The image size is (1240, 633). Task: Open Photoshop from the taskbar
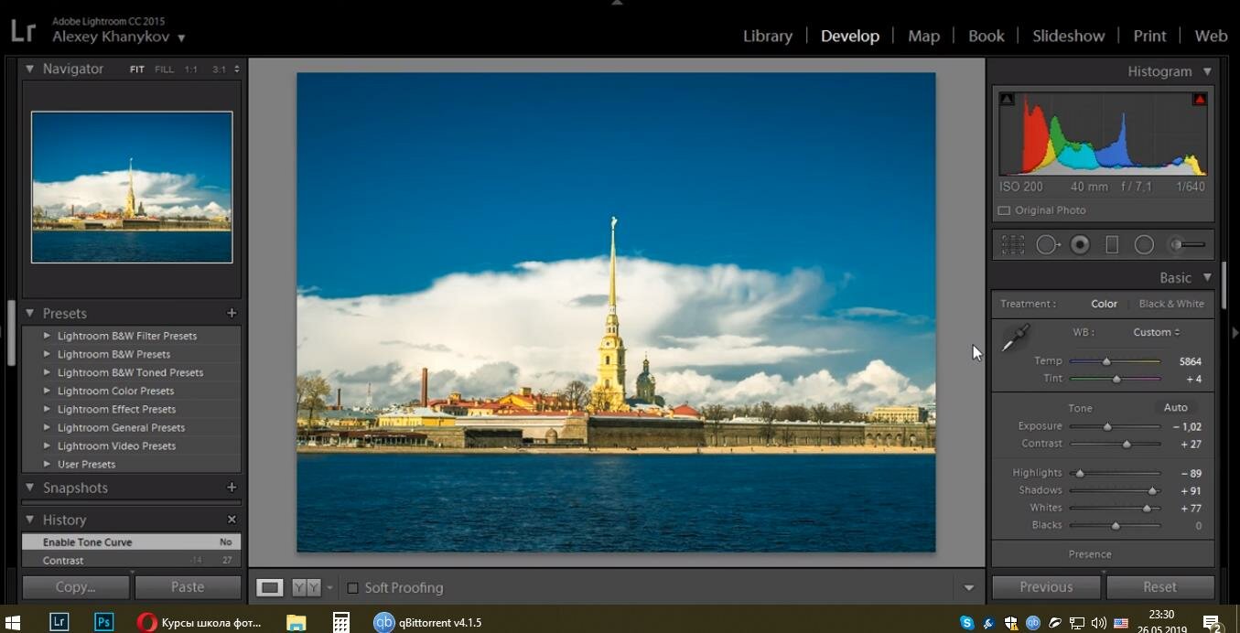[x=104, y=622]
